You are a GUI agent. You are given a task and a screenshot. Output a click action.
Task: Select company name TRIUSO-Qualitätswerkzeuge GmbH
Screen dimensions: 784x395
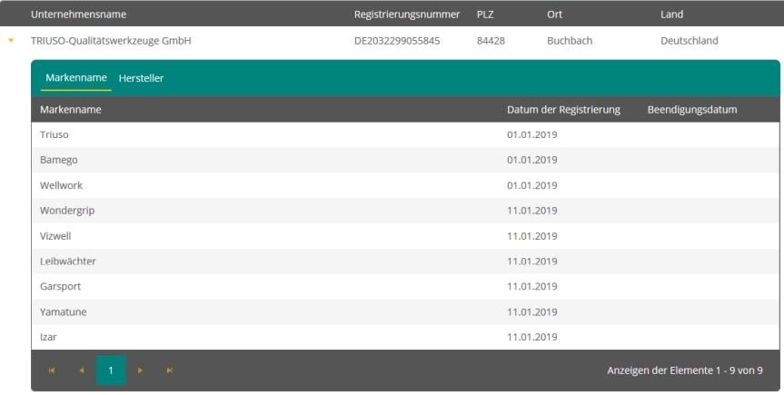coord(111,41)
